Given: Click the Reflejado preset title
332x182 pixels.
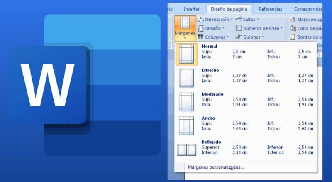Looking at the screenshot, I should [211, 142].
